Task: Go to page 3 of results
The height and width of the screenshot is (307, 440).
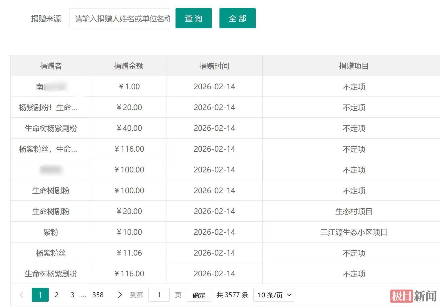Action: 72,295
